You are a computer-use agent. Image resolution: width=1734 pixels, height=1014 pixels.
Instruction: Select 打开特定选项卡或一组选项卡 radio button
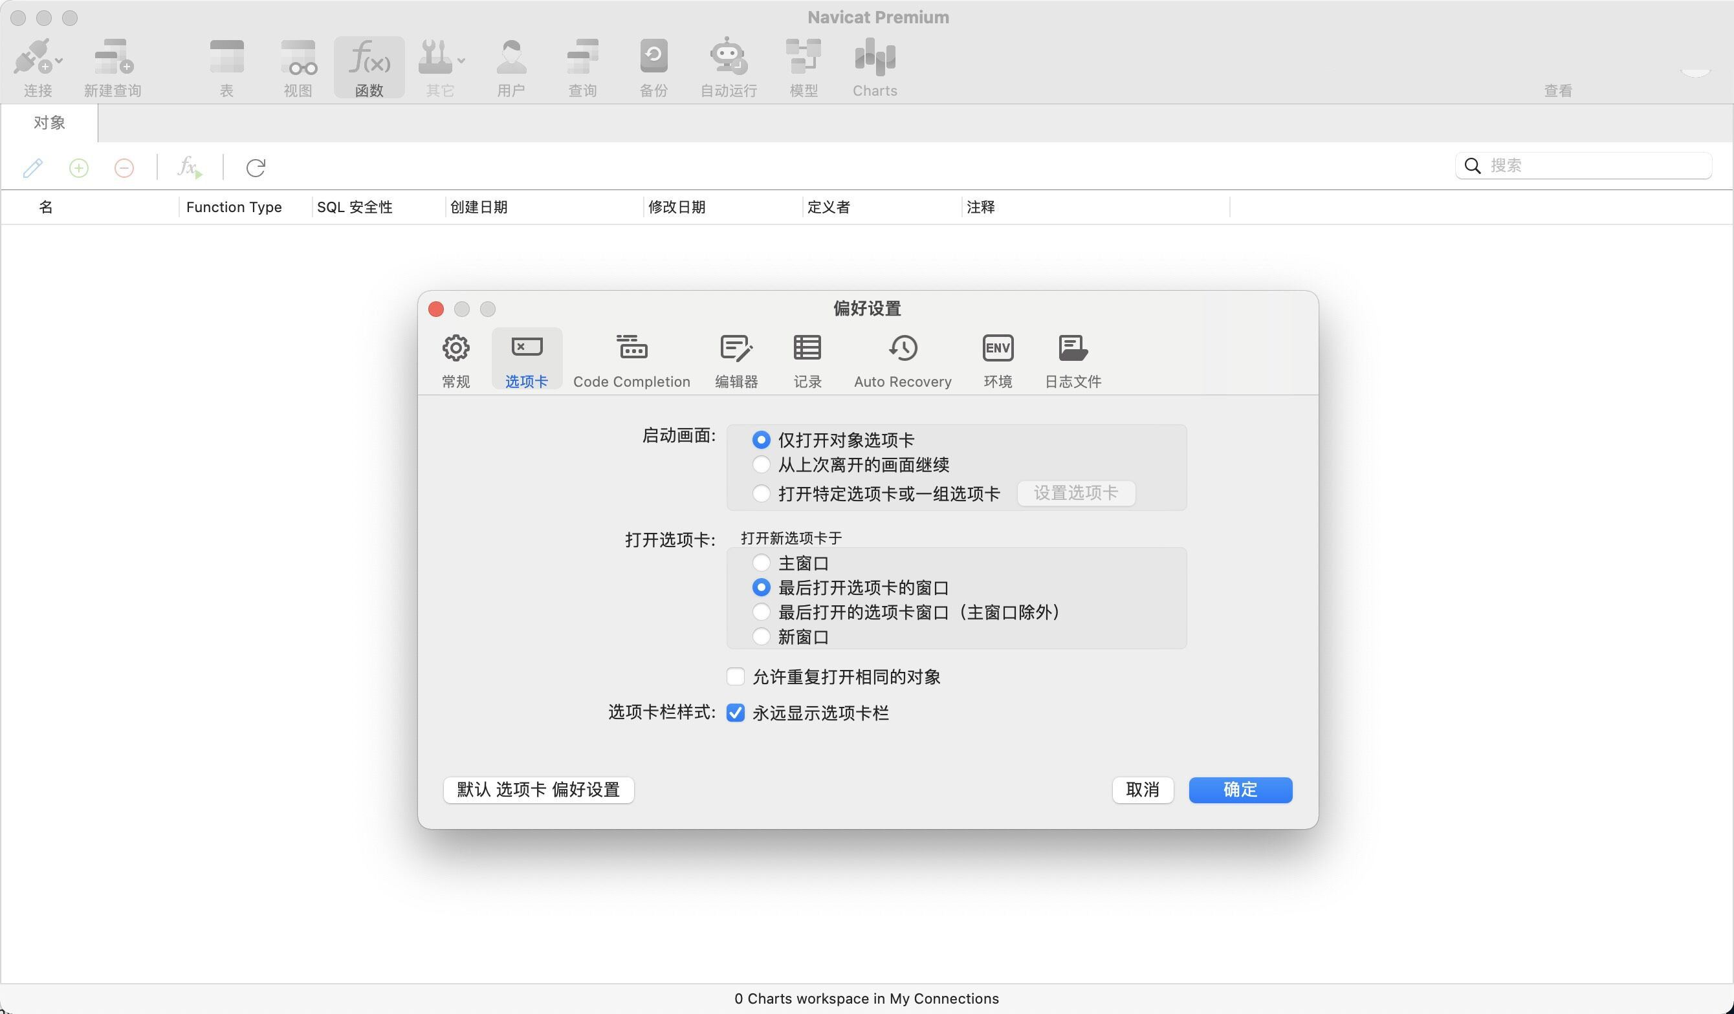pos(761,493)
